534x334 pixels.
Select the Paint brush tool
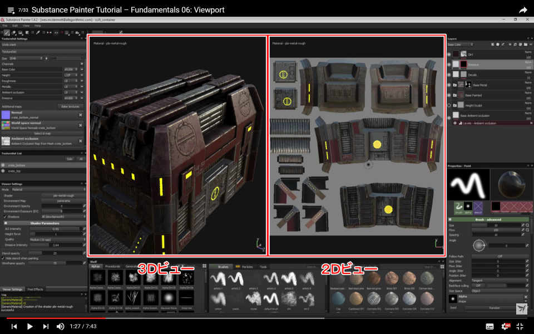pyautogui.click(x=7, y=33)
